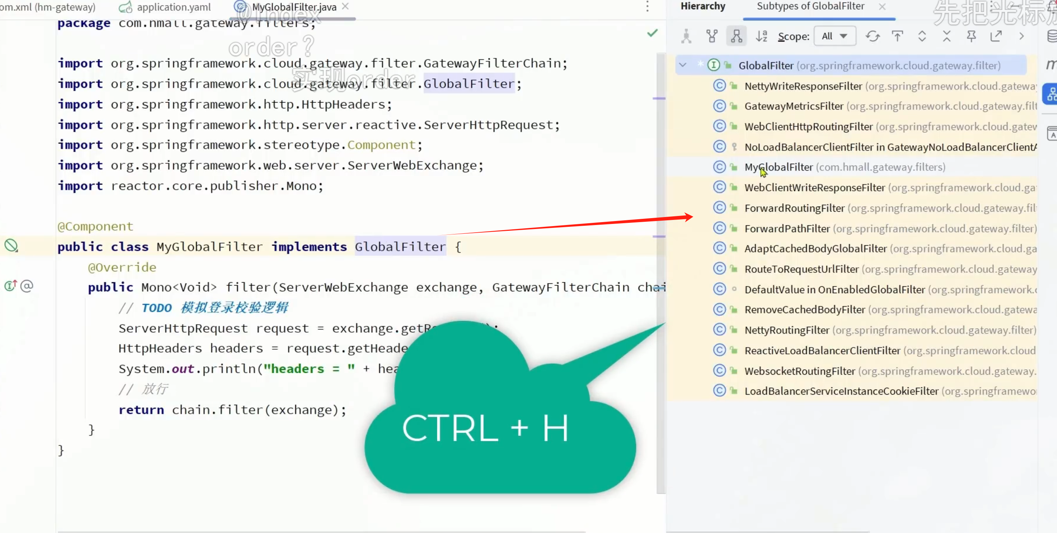Click the Refresh hierarchy icon
This screenshot has width=1057, height=533.
pos(872,37)
